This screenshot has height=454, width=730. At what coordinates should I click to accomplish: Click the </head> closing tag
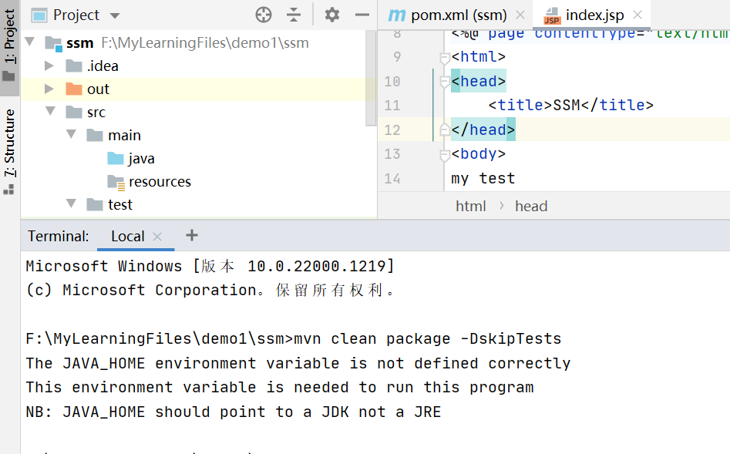click(x=483, y=130)
